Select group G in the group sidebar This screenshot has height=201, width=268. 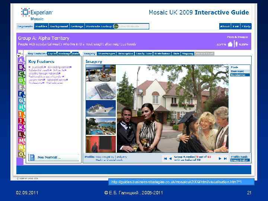(x=21, y=100)
